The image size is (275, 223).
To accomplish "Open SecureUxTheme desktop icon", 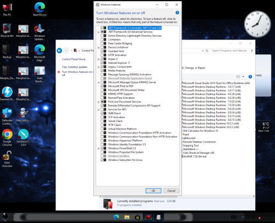I will [23, 138].
